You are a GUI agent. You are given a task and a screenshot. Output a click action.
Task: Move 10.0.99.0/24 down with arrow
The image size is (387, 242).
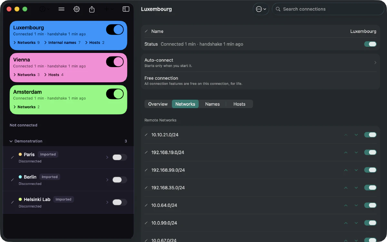[x=356, y=223]
